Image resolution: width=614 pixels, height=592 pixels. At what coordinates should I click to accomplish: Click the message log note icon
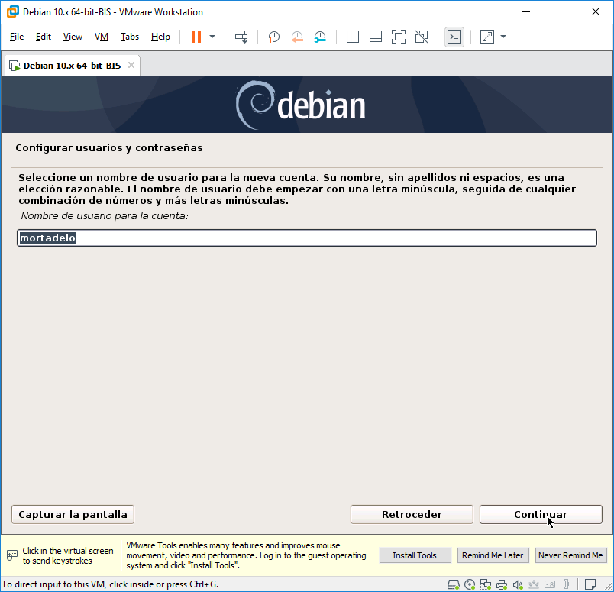(x=590, y=585)
